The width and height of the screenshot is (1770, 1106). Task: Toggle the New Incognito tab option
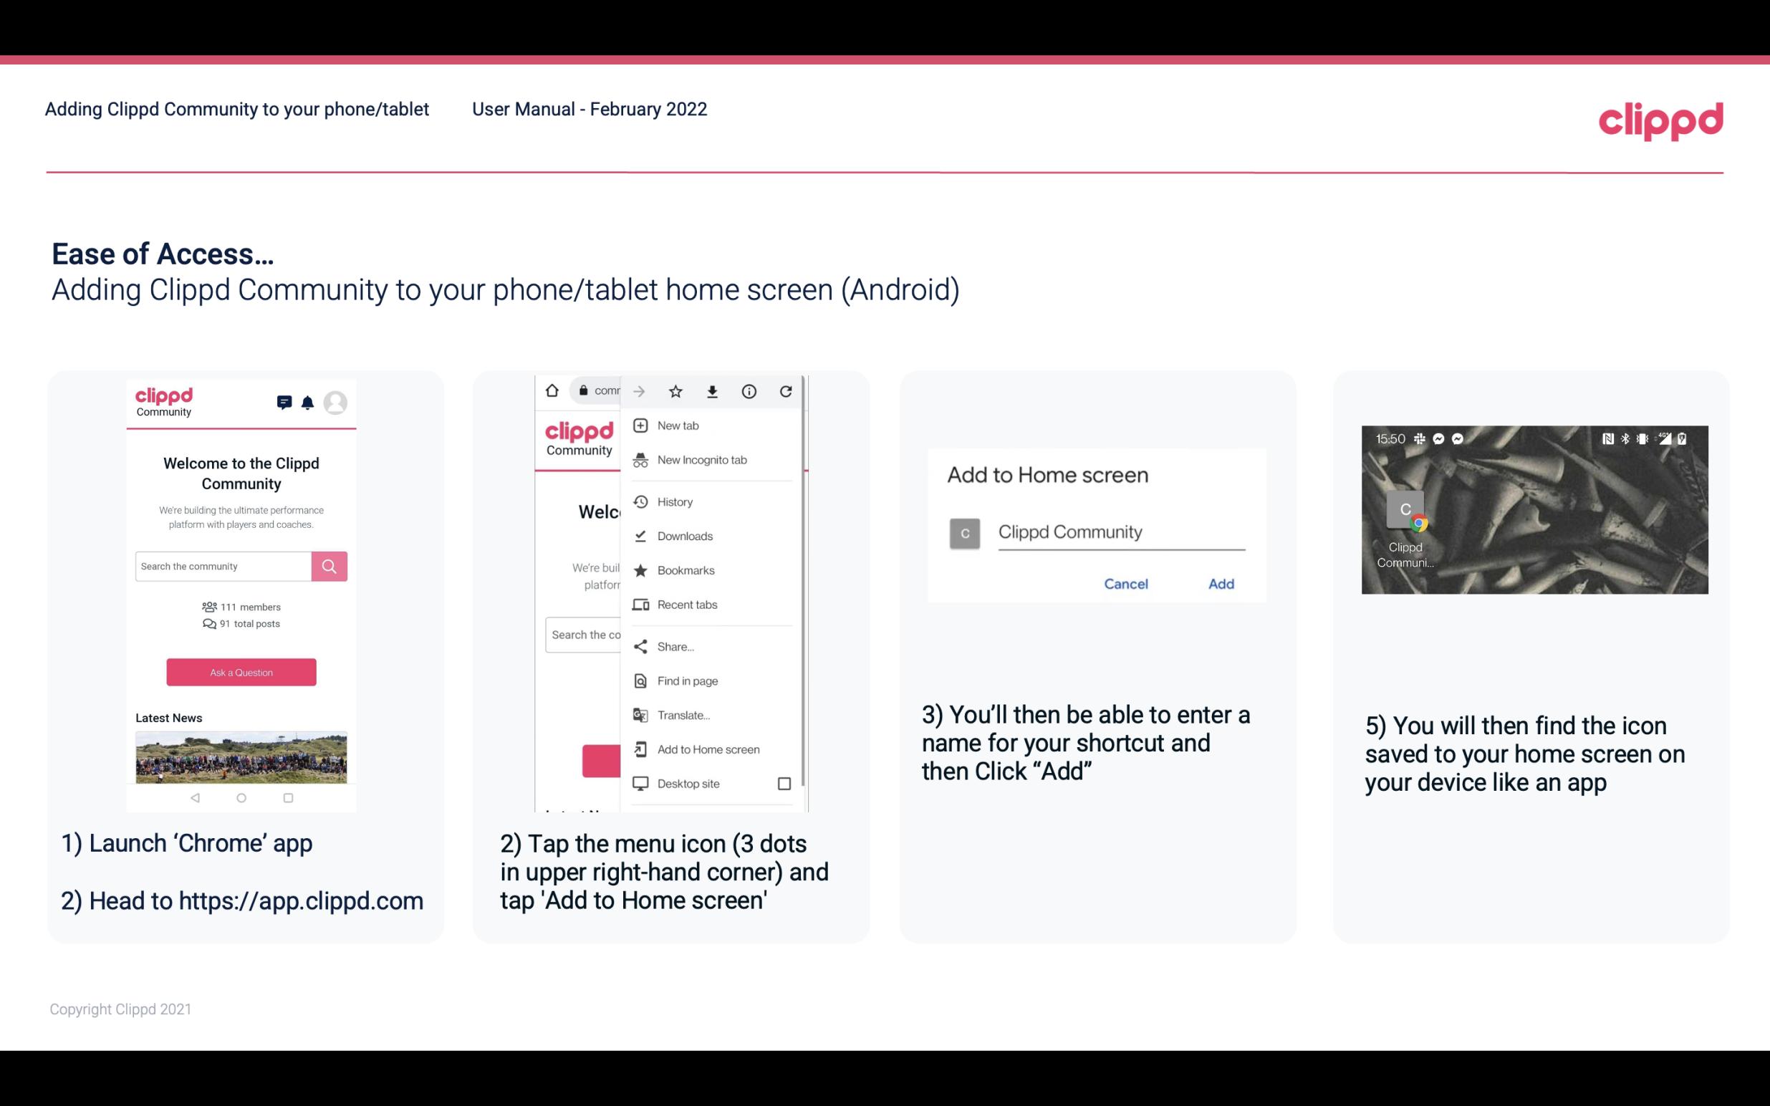tap(701, 460)
